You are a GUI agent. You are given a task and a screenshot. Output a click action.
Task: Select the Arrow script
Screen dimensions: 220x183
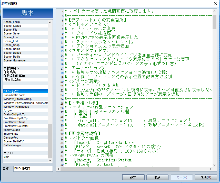click(26, 111)
